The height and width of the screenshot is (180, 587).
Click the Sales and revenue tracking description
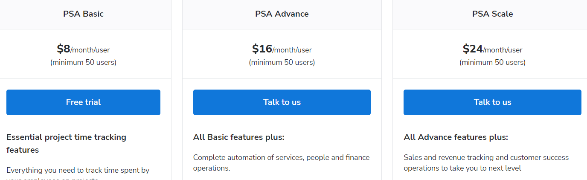[486, 163]
